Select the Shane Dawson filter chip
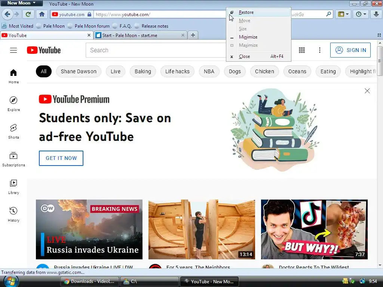This screenshot has height=287, width=383. coord(79,71)
